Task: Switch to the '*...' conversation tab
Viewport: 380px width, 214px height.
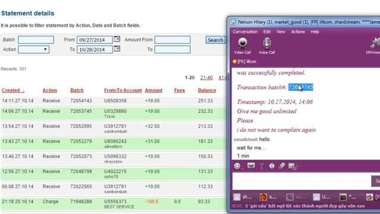Action: (x=347, y=197)
